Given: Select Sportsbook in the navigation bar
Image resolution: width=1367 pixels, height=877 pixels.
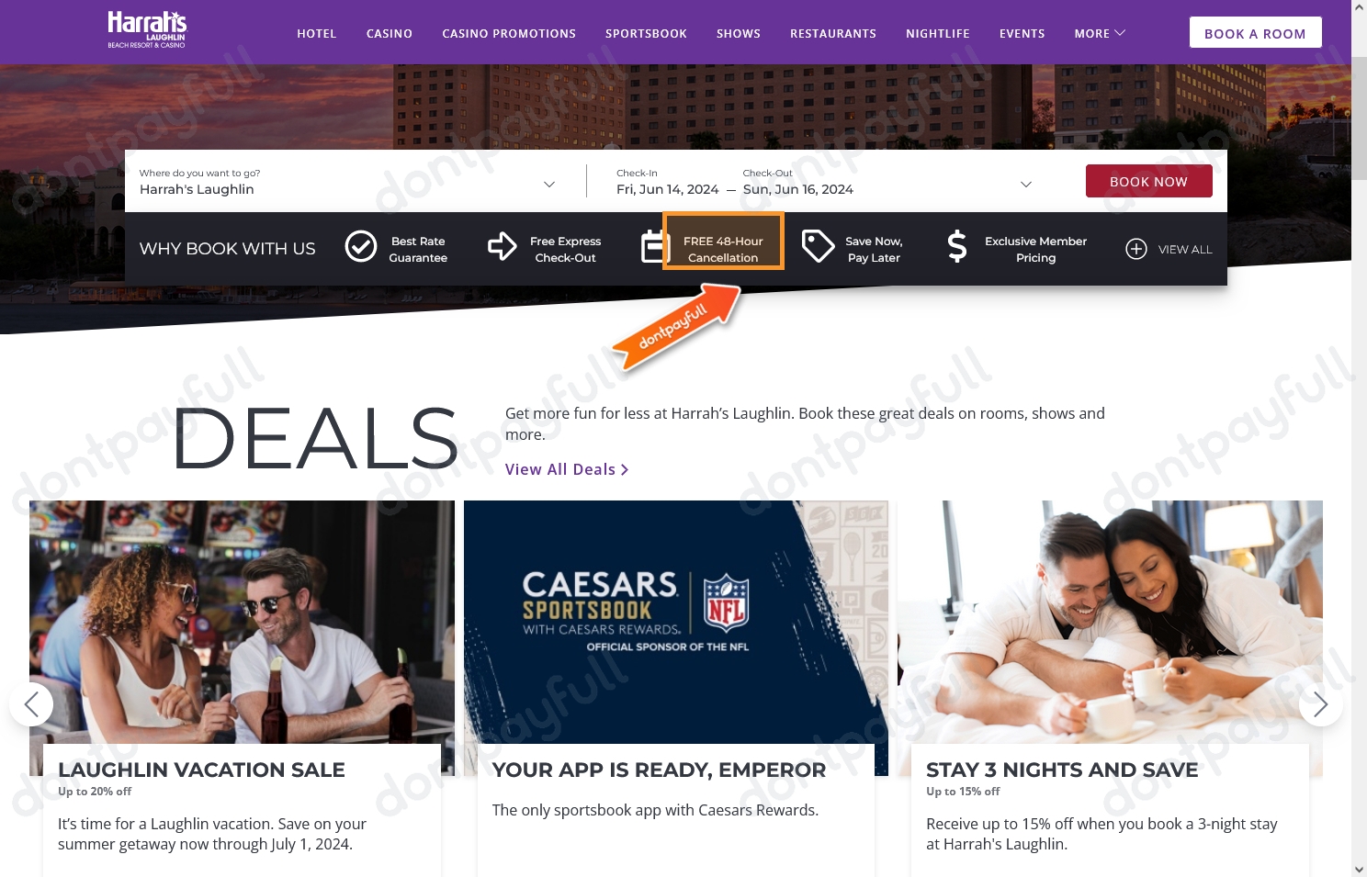Looking at the screenshot, I should [x=646, y=33].
